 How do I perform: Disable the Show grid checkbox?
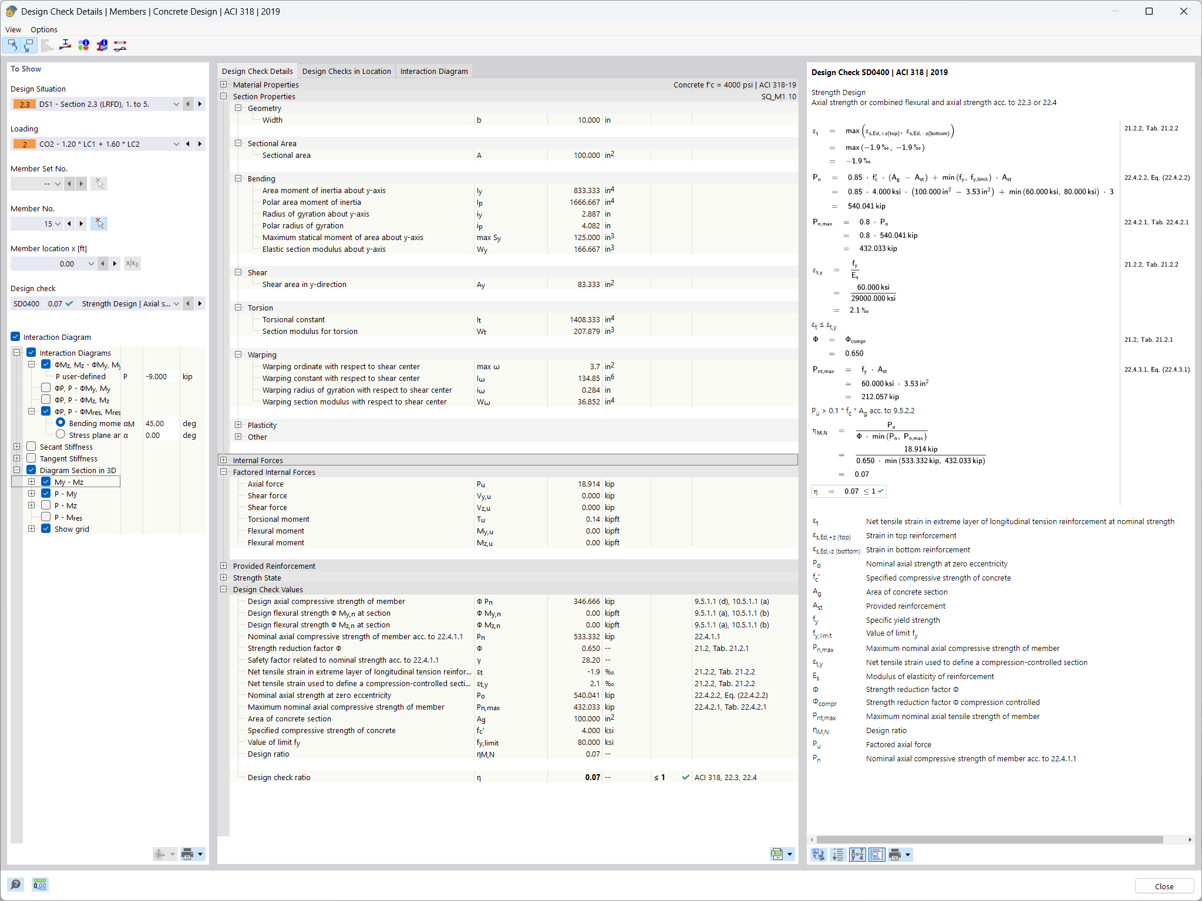click(x=45, y=528)
